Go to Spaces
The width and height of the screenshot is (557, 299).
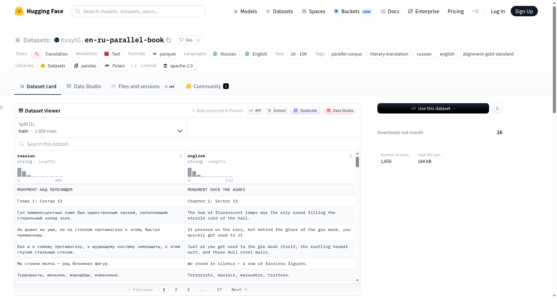(313, 11)
